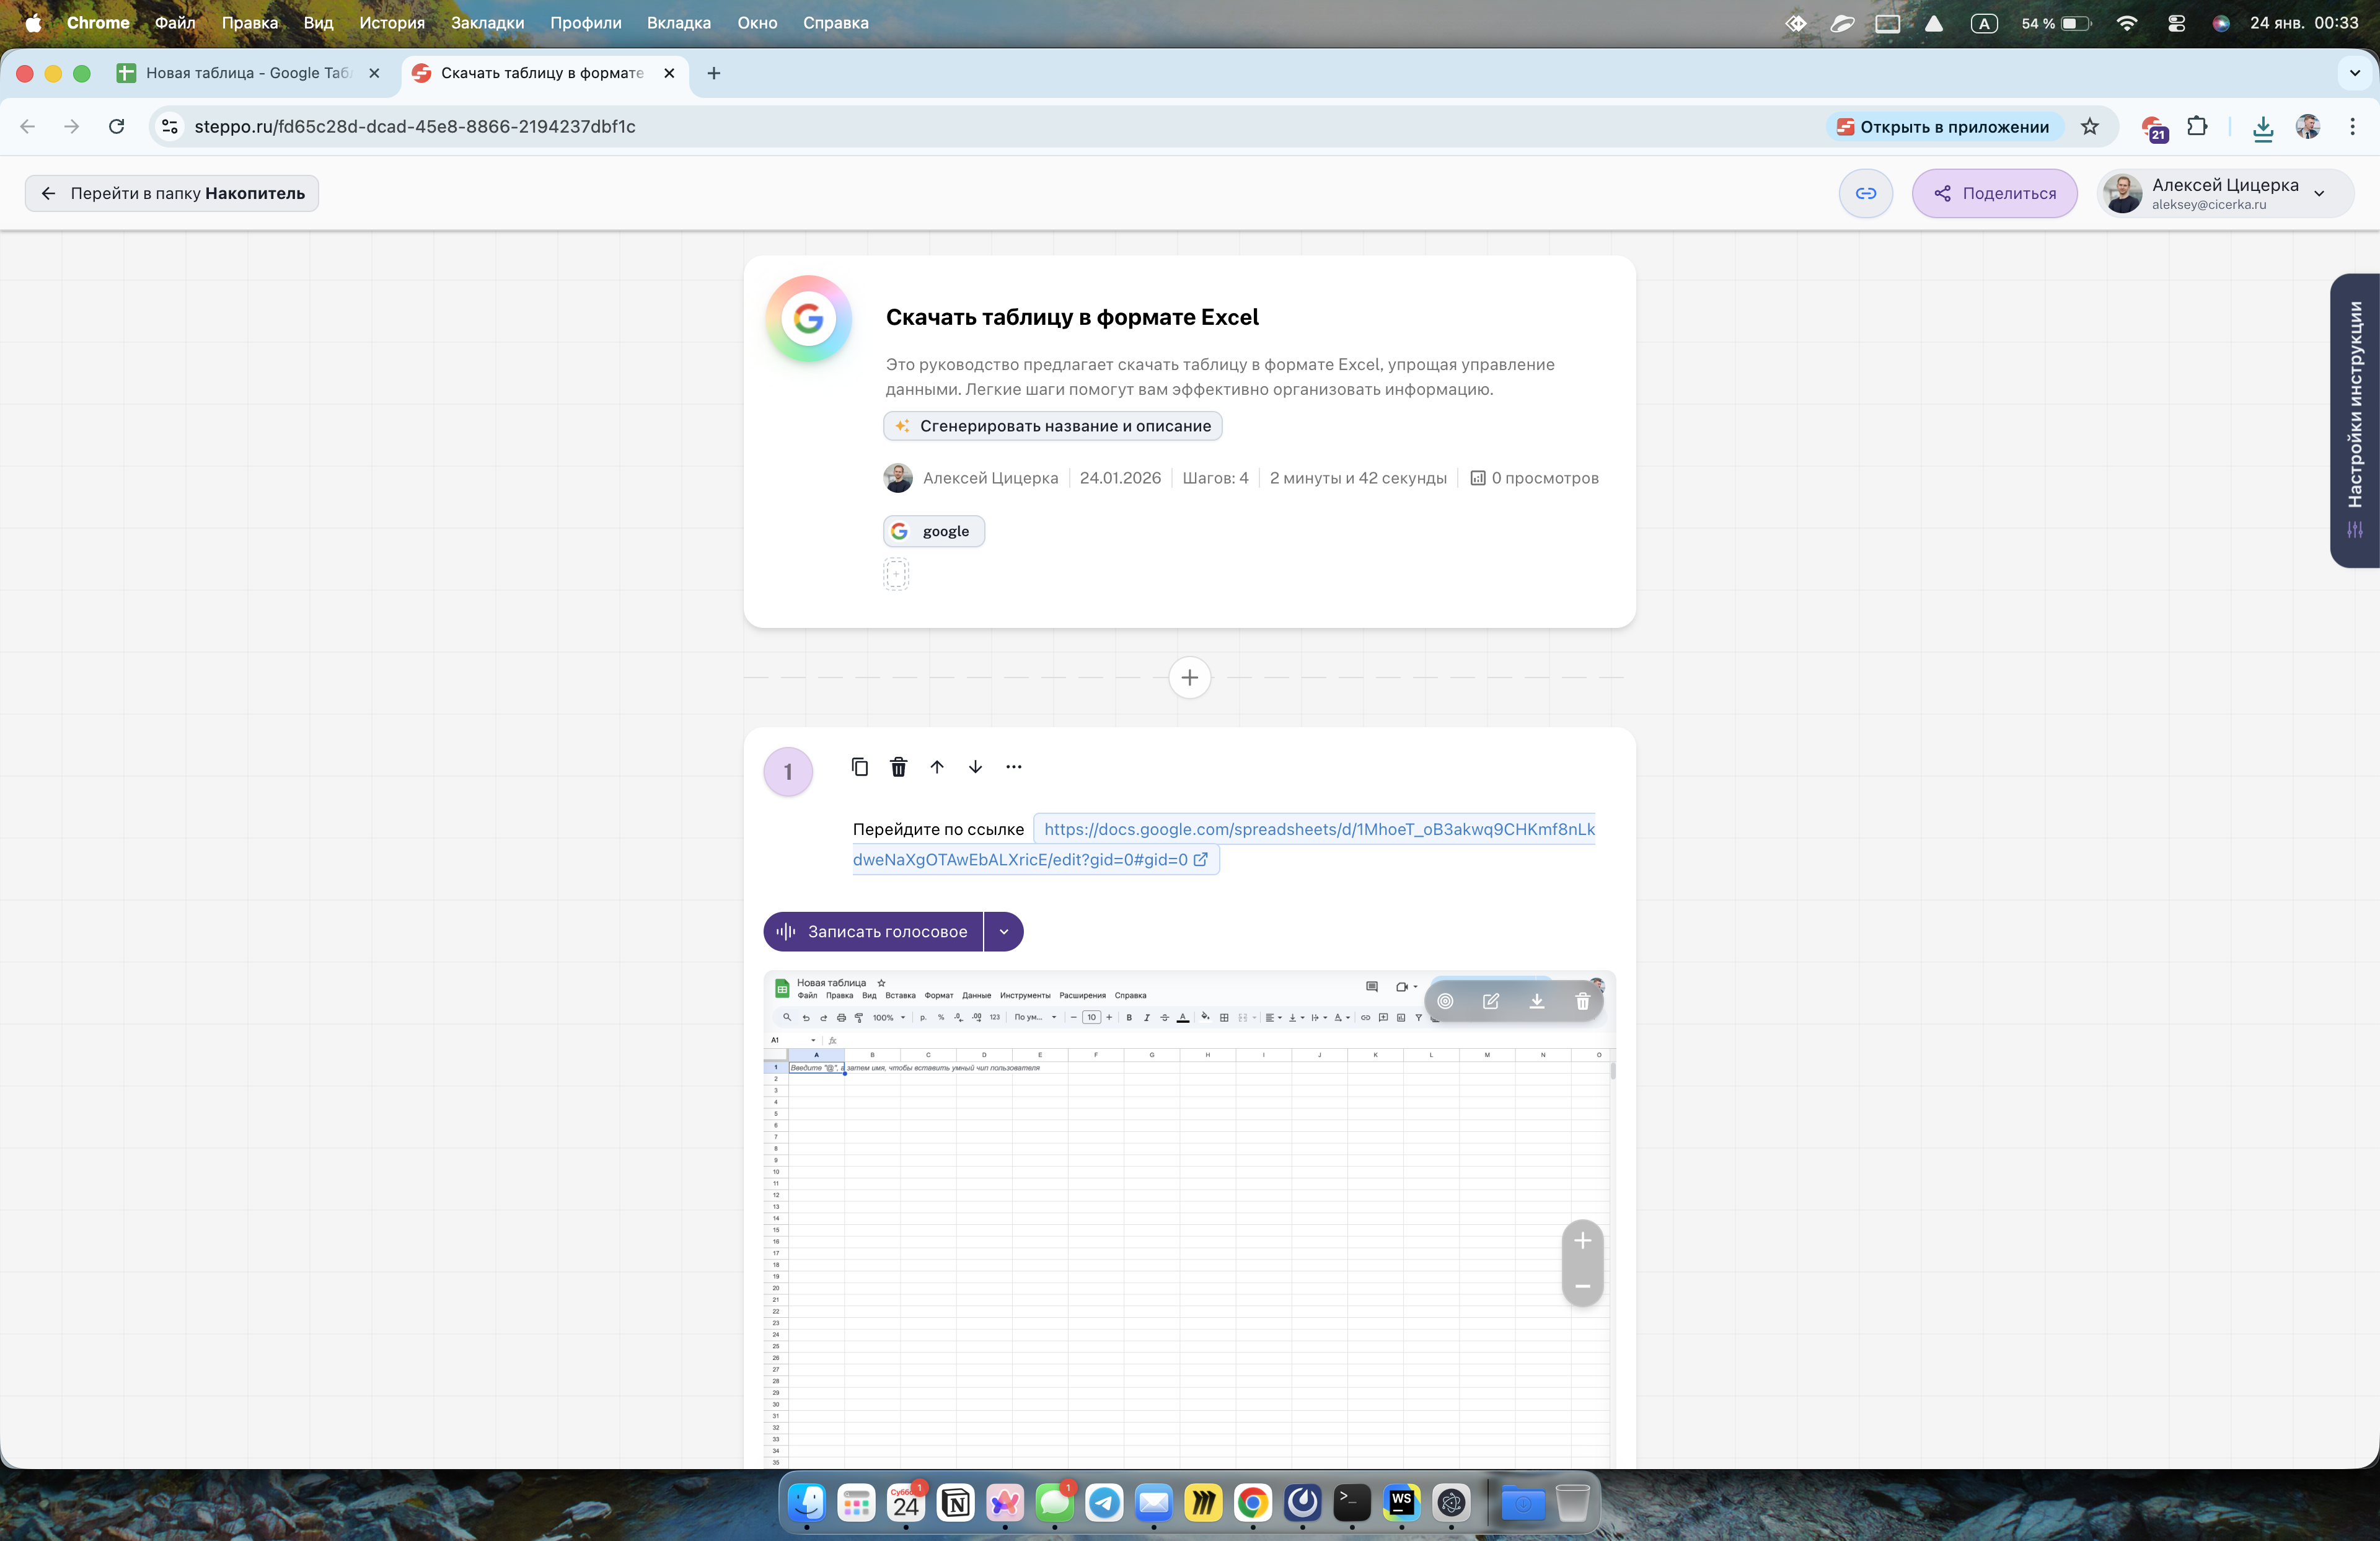
Task: Move step 1 down with arrow
Action: click(975, 767)
